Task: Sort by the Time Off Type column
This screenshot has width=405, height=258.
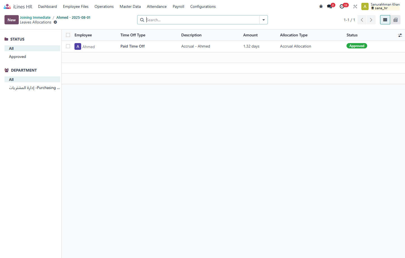Action: click(133, 35)
